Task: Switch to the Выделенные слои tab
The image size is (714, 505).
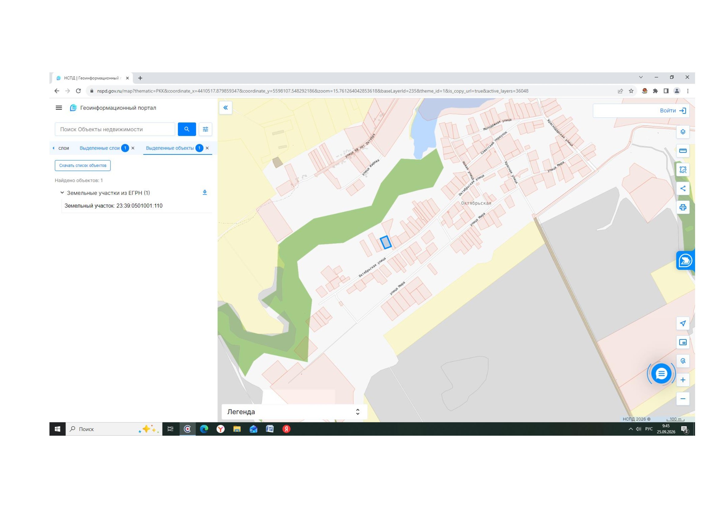Action: (100, 148)
